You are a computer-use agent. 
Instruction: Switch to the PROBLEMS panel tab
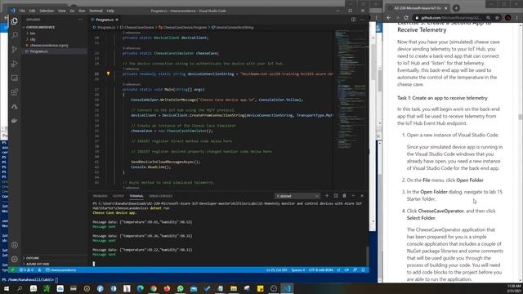(x=100, y=196)
